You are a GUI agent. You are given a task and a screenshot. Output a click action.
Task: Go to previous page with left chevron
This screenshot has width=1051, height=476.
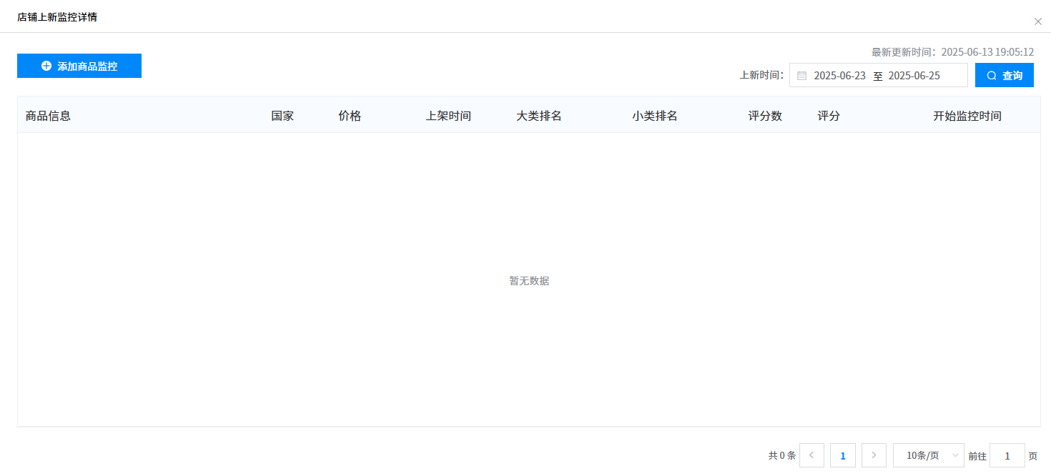(x=811, y=455)
